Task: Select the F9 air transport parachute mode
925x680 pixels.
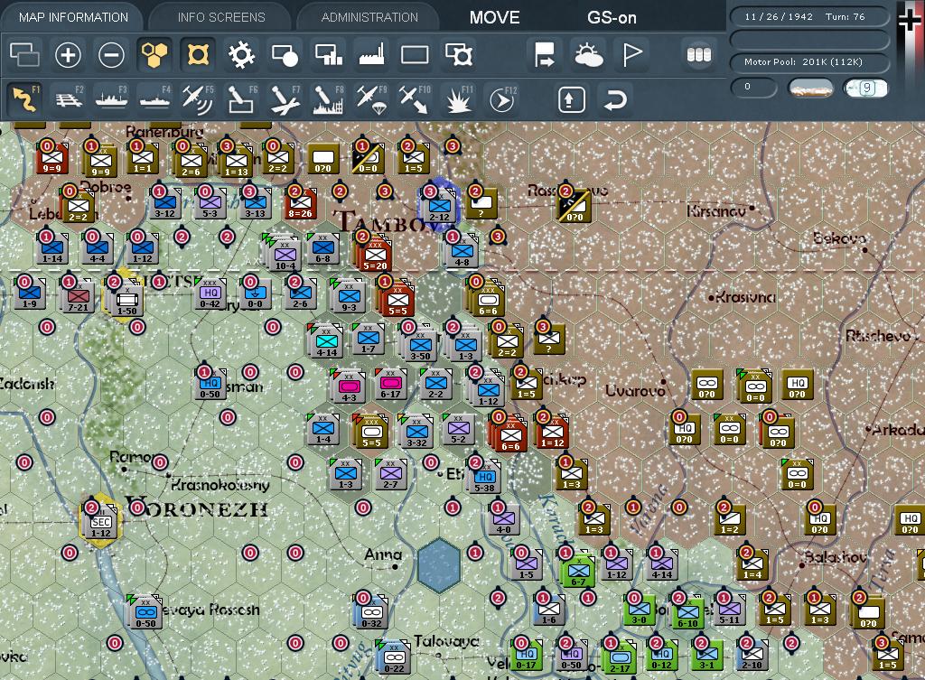Action: pos(371,98)
